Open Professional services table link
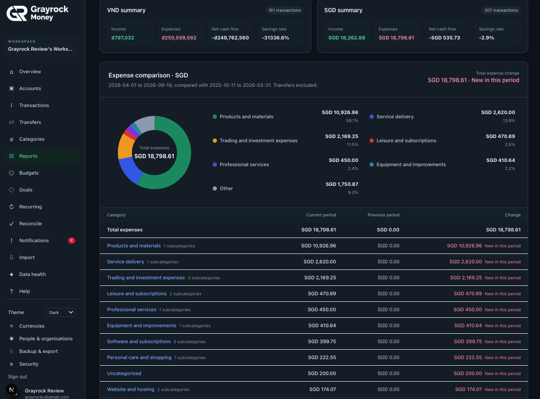The image size is (540, 399). [x=131, y=309]
